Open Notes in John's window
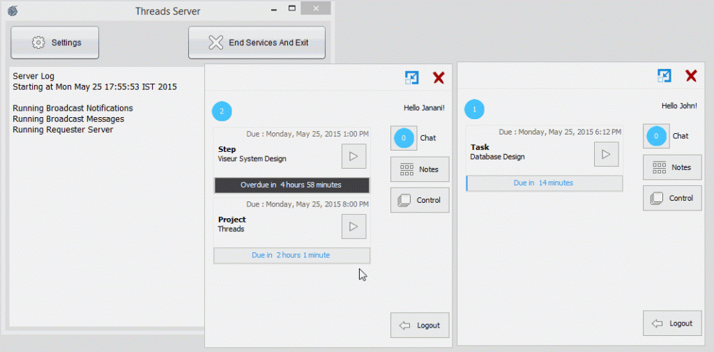The height and width of the screenshot is (352, 714). (x=672, y=167)
